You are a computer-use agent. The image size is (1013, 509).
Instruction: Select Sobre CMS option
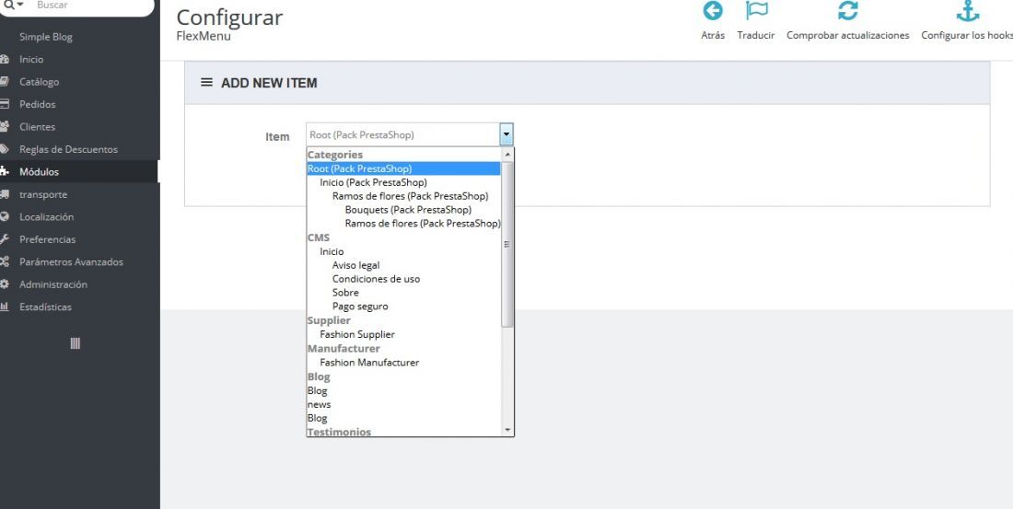tap(345, 293)
